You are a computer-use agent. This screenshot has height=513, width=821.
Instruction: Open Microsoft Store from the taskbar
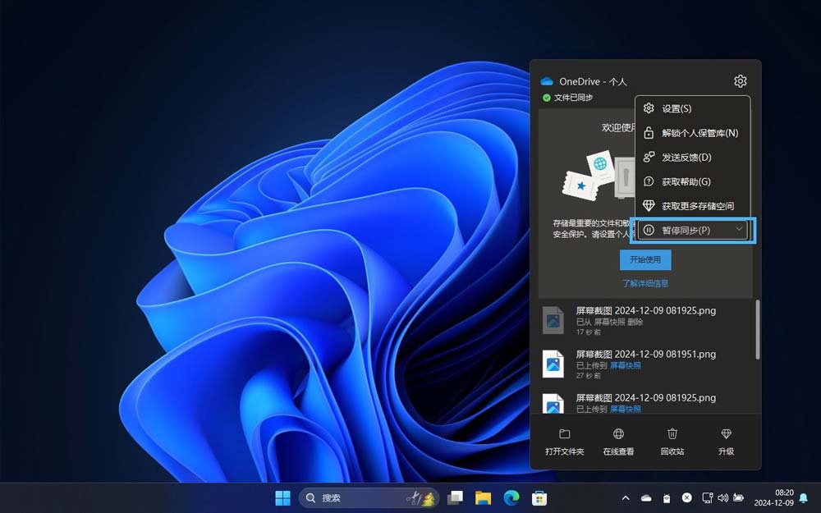click(x=539, y=498)
